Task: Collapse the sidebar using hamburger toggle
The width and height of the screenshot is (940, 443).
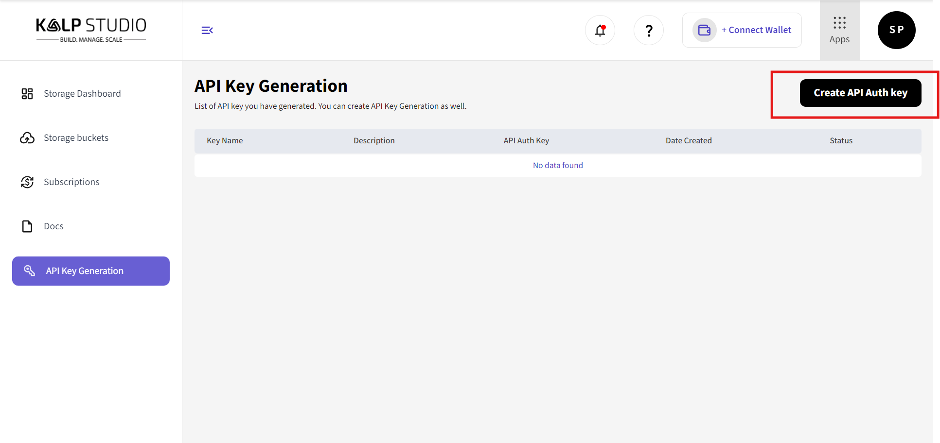Action: [207, 30]
